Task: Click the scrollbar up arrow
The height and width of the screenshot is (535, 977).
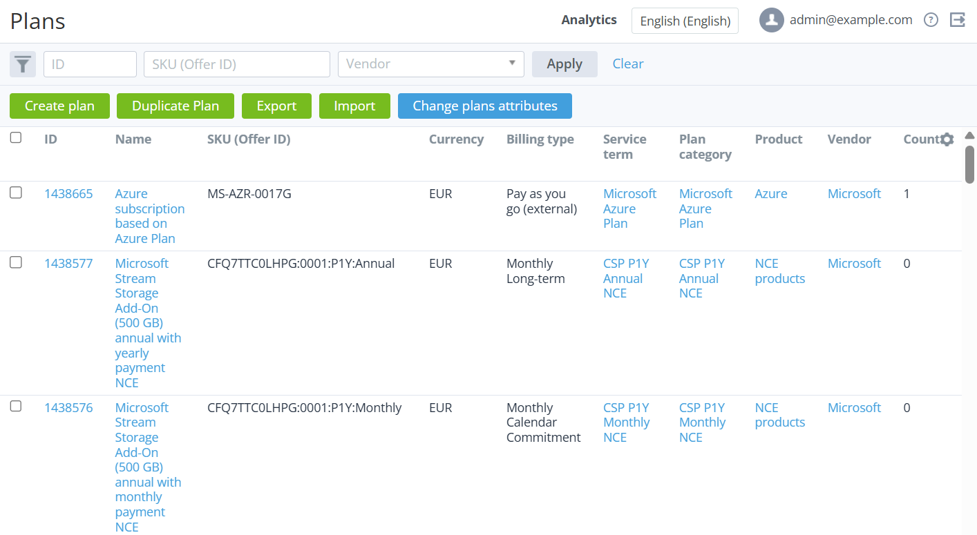Action: 969,135
